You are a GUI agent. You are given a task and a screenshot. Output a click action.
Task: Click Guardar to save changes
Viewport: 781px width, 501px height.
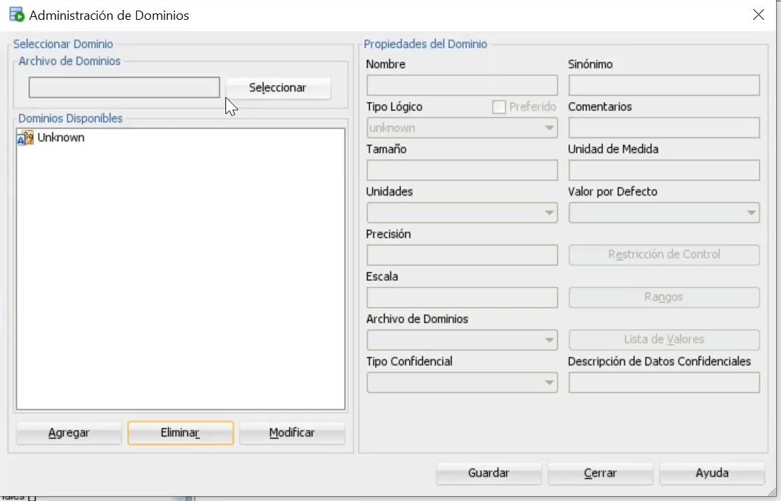488,473
